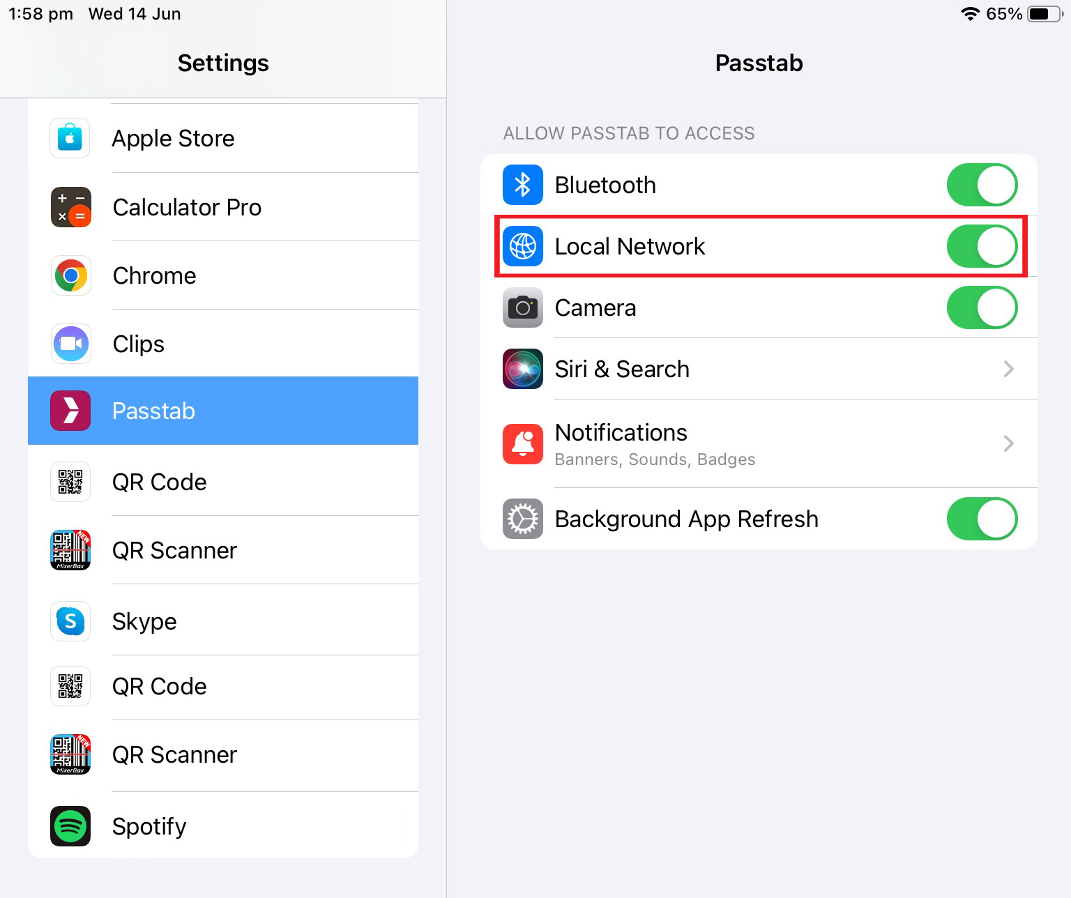Switch off Background App Refresh
This screenshot has height=898, width=1071.
tap(982, 519)
